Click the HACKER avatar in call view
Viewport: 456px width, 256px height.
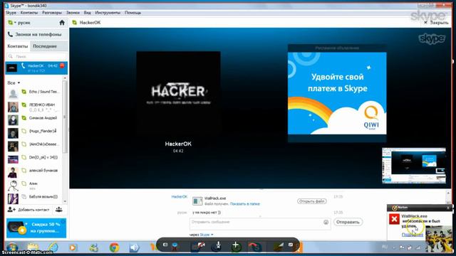pos(178,93)
